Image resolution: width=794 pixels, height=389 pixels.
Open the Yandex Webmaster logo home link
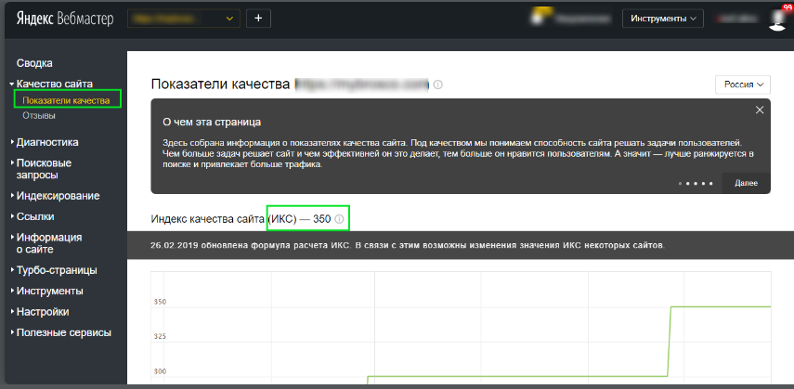click(x=65, y=19)
